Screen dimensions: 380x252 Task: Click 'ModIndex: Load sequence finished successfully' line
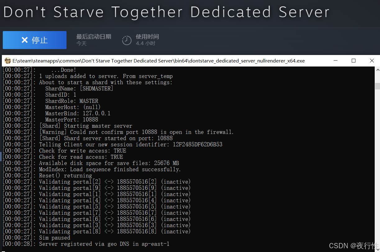tap(91, 169)
